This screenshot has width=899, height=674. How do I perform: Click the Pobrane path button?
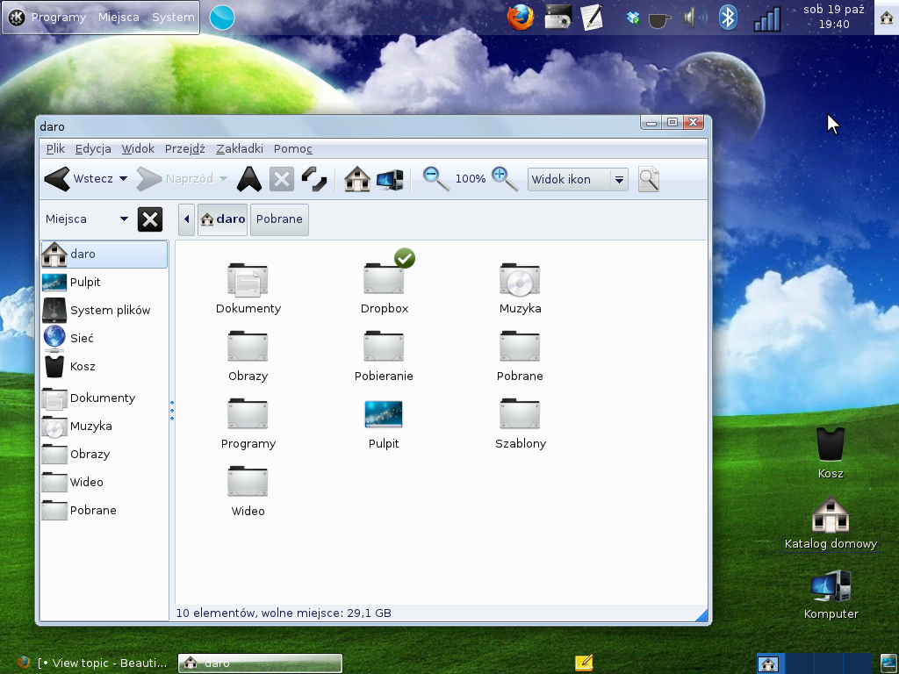click(279, 219)
